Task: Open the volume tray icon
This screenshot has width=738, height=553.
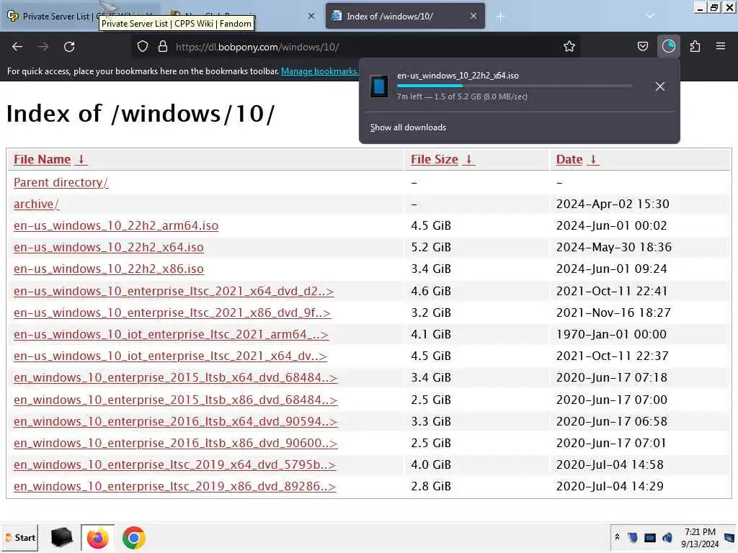Action: click(667, 537)
